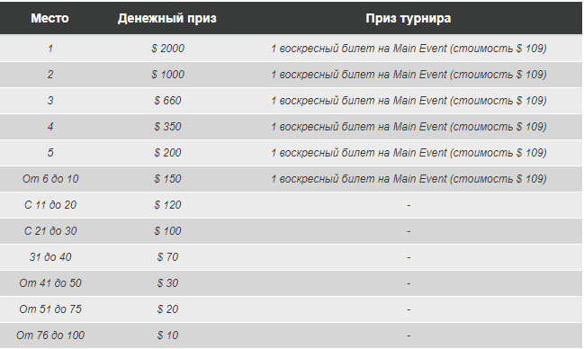584x349 pixels.
Task: Click the Место column header
Action: pyautogui.click(x=49, y=18)
